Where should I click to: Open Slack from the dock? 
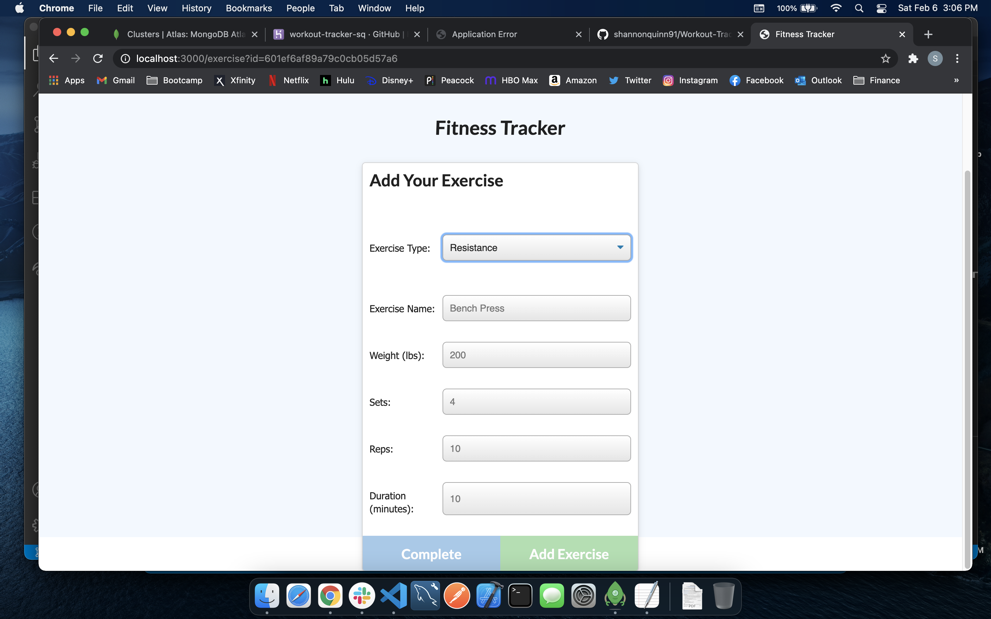tap(362, 596)
